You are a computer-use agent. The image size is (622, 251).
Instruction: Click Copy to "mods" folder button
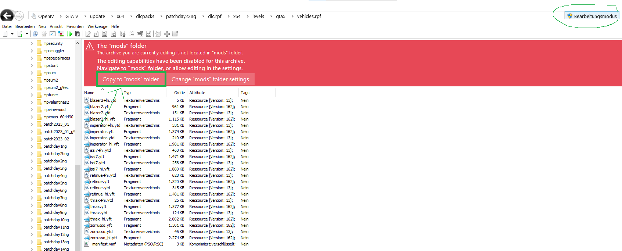(131, 79)
